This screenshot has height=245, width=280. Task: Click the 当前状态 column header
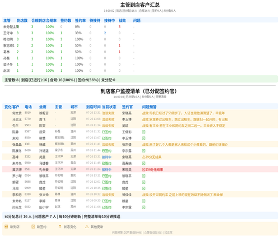point(109,107)
